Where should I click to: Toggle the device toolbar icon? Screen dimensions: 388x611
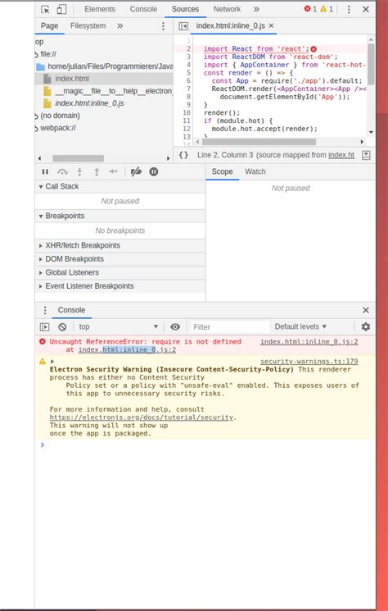61,9
